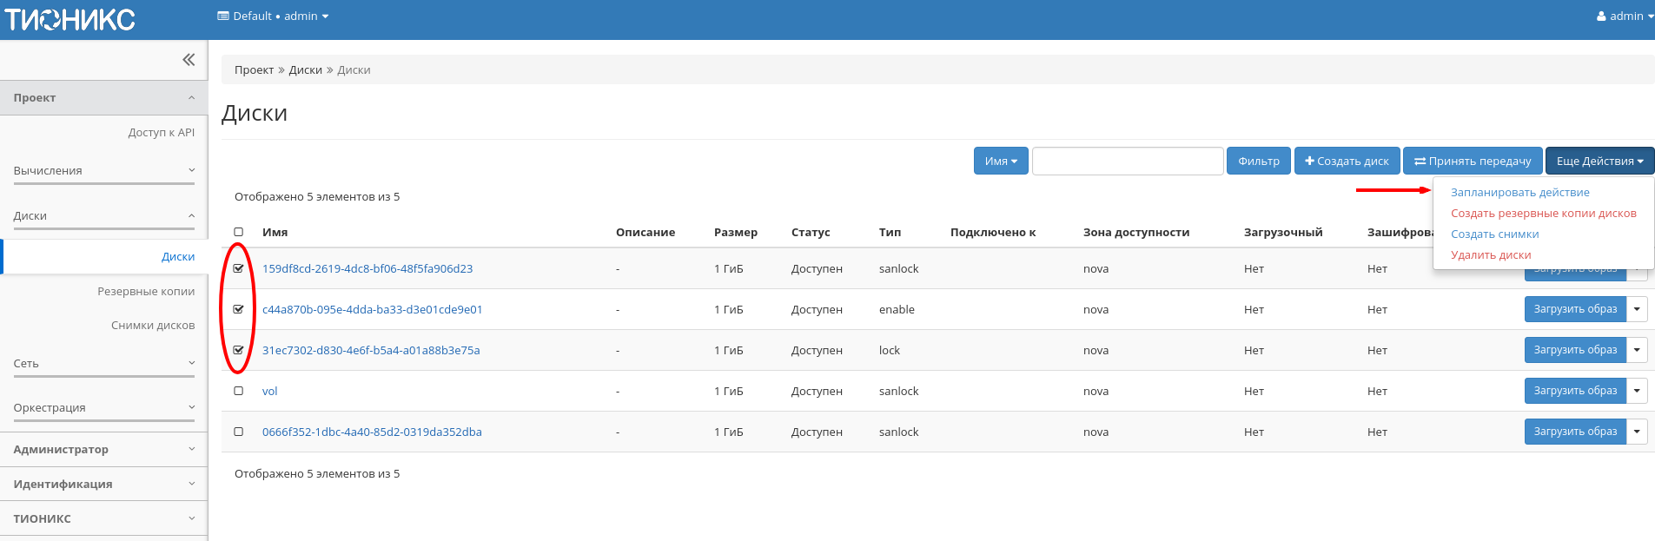The image size is (1655, 541).
Task: Click into the filter text field
Action: coord(1127,162)
